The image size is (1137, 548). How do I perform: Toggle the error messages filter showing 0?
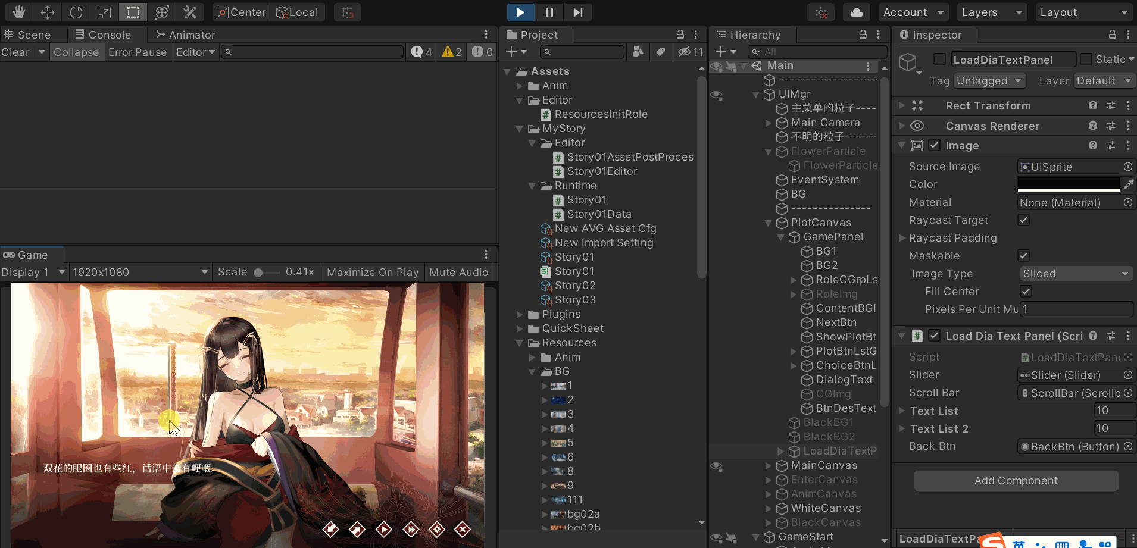[482, 52]
